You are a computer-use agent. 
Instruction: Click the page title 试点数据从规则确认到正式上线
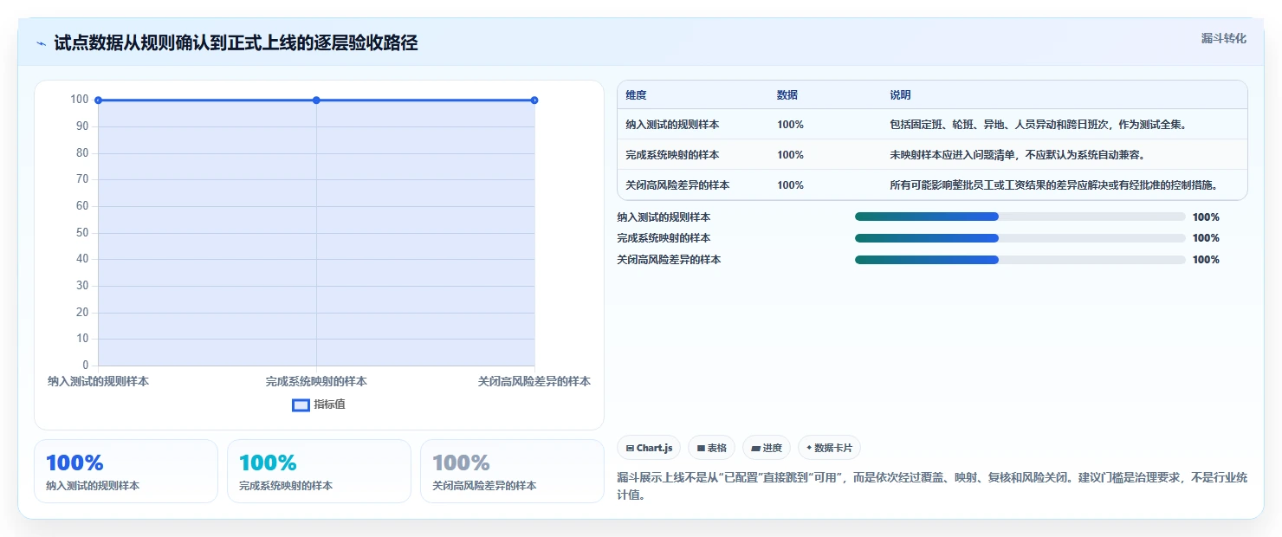click(236, 42)
